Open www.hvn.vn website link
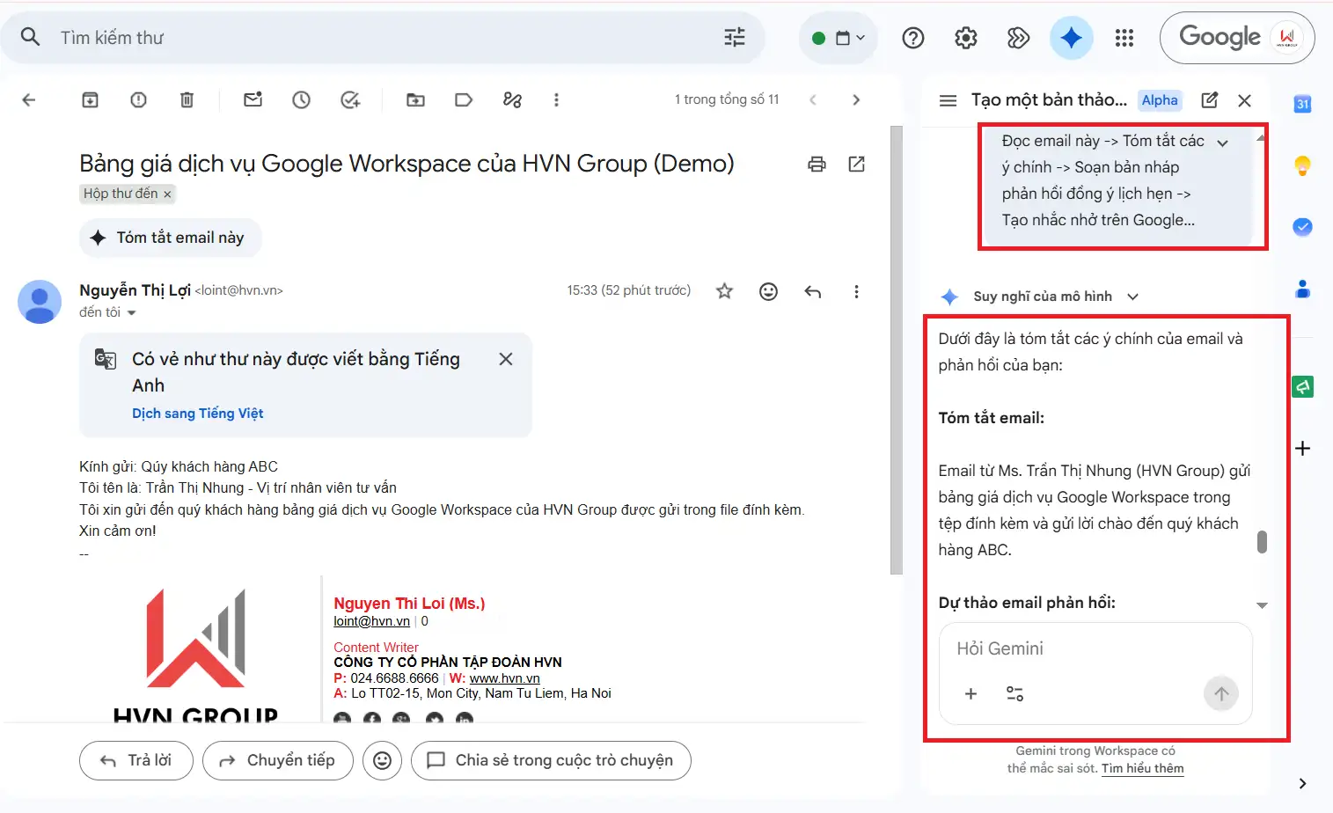 point(505,678)
